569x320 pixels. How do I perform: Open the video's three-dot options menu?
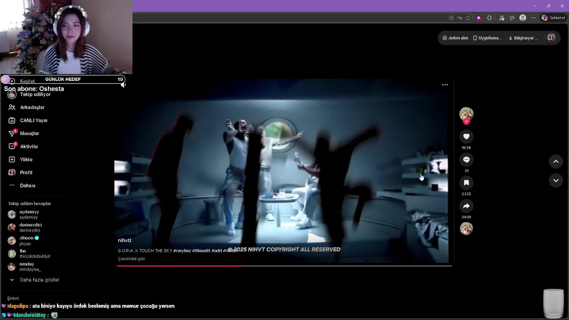[445, 84]
